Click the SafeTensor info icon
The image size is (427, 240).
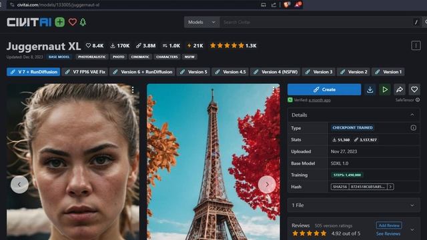pyautogui.click(x=418, y=100)
